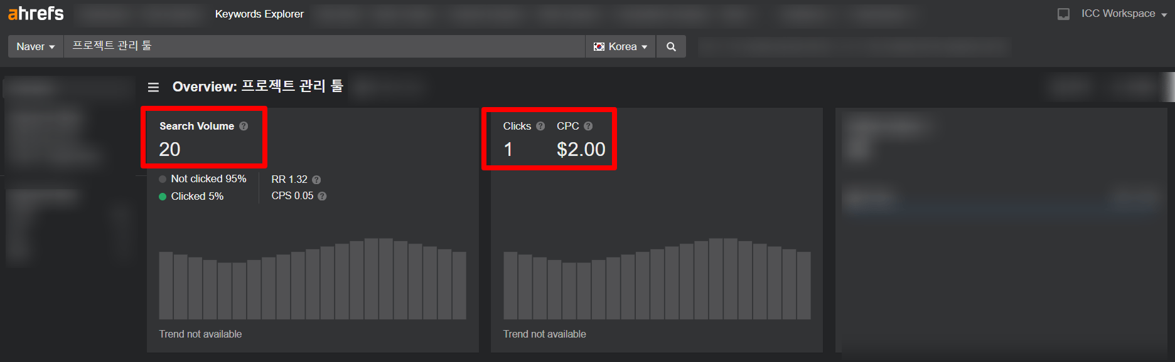Toggle the green Clicked 5% legend item

tap(191, 196)
